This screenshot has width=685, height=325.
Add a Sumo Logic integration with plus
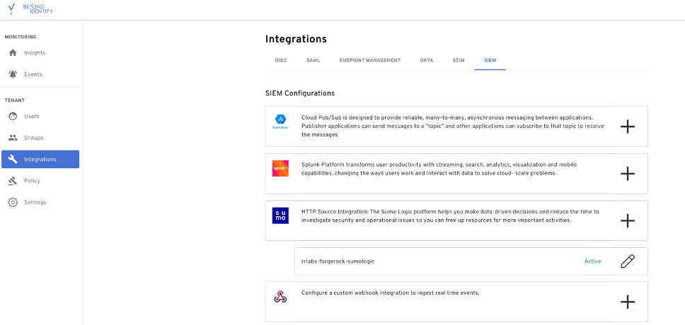[x=627, y=220]
